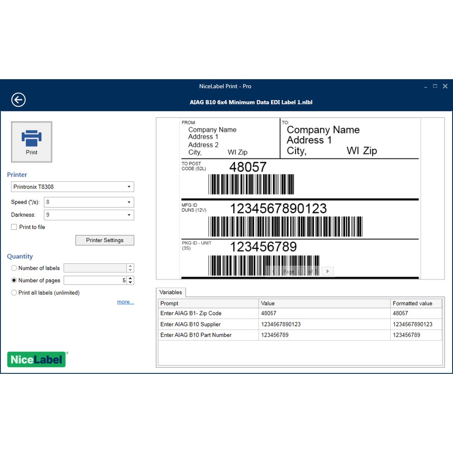The width and height of the screenshot is (453, 453).
Task: Maximize the NiceLabel Print window
Action: (435, 86)
